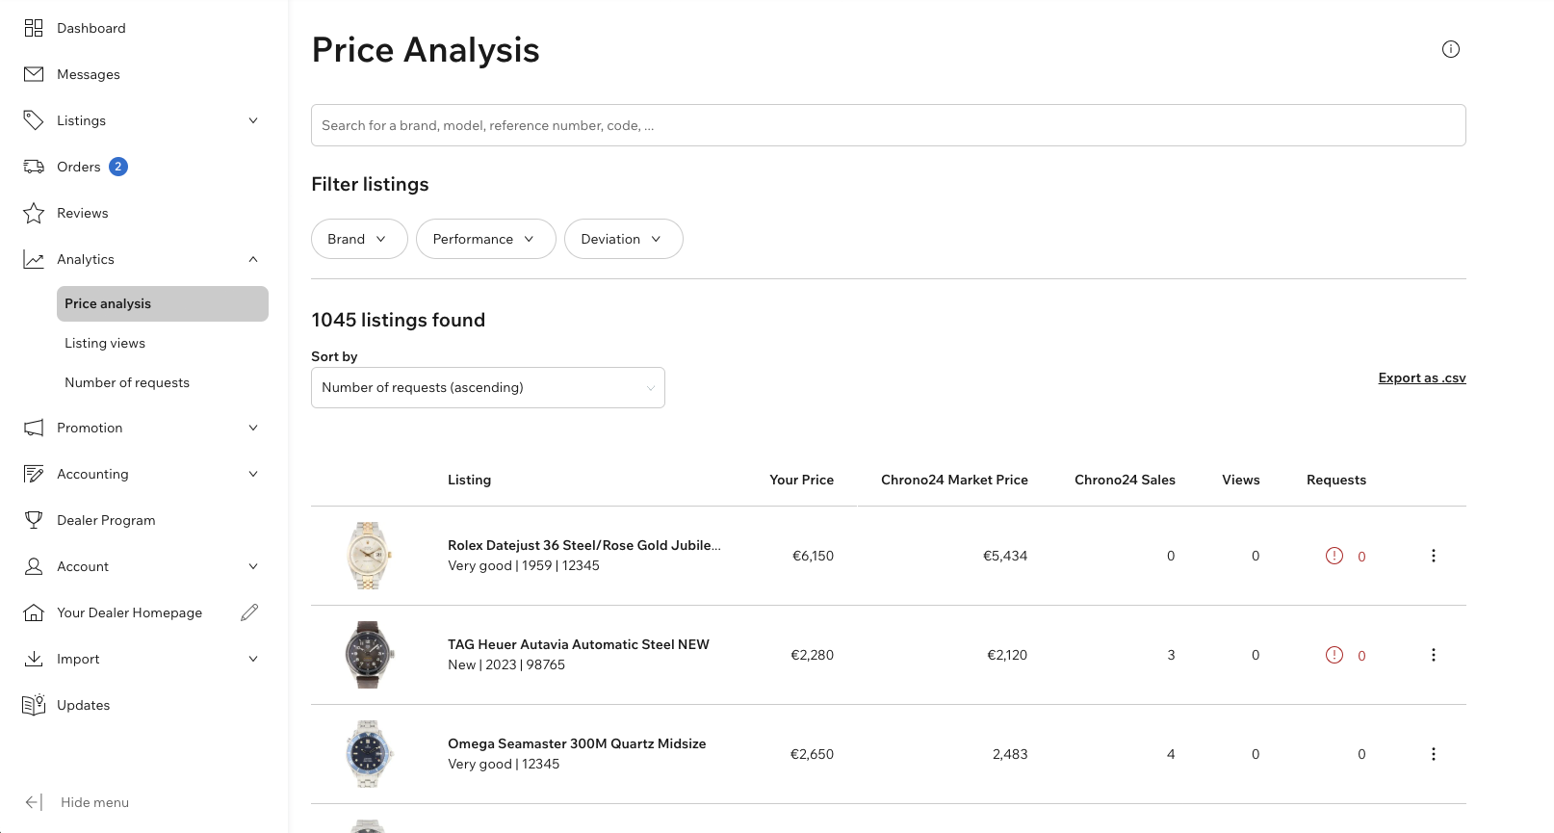Click the search listings input field
Viewport: 1554px width, 833px height.
coord(889,125)
